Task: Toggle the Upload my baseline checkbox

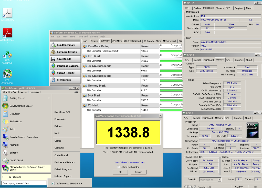Action: tap(118, 167)
